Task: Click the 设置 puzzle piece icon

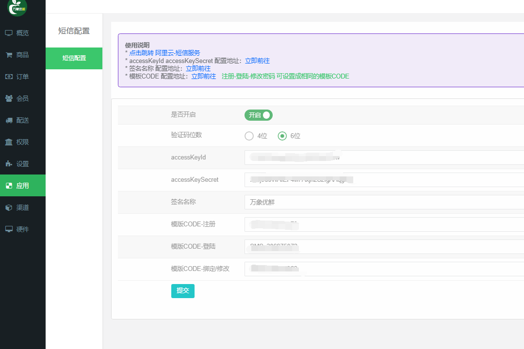Action: click(9, 164)
